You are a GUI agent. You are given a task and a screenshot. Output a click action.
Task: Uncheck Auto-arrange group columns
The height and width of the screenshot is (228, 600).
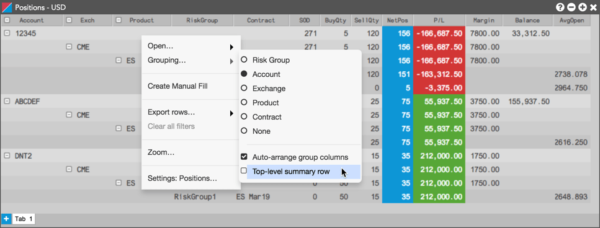[x=243, y=157]
